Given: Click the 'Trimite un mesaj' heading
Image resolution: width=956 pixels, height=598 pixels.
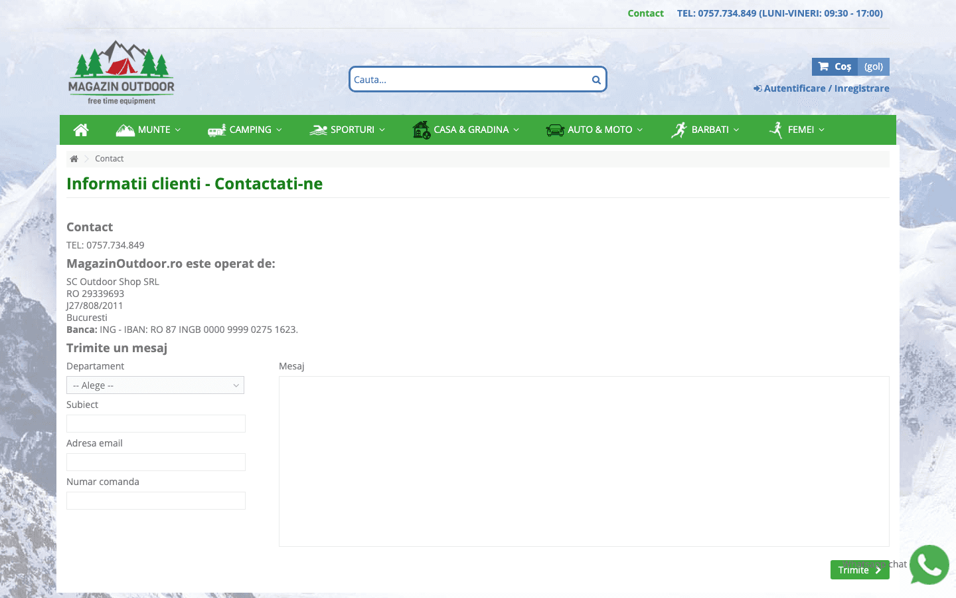Looking at the screenshot, I should coord(117,348).
